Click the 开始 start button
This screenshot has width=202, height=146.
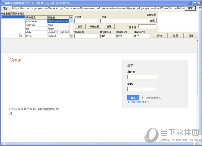pyautogui.click(x=160, y=36)
